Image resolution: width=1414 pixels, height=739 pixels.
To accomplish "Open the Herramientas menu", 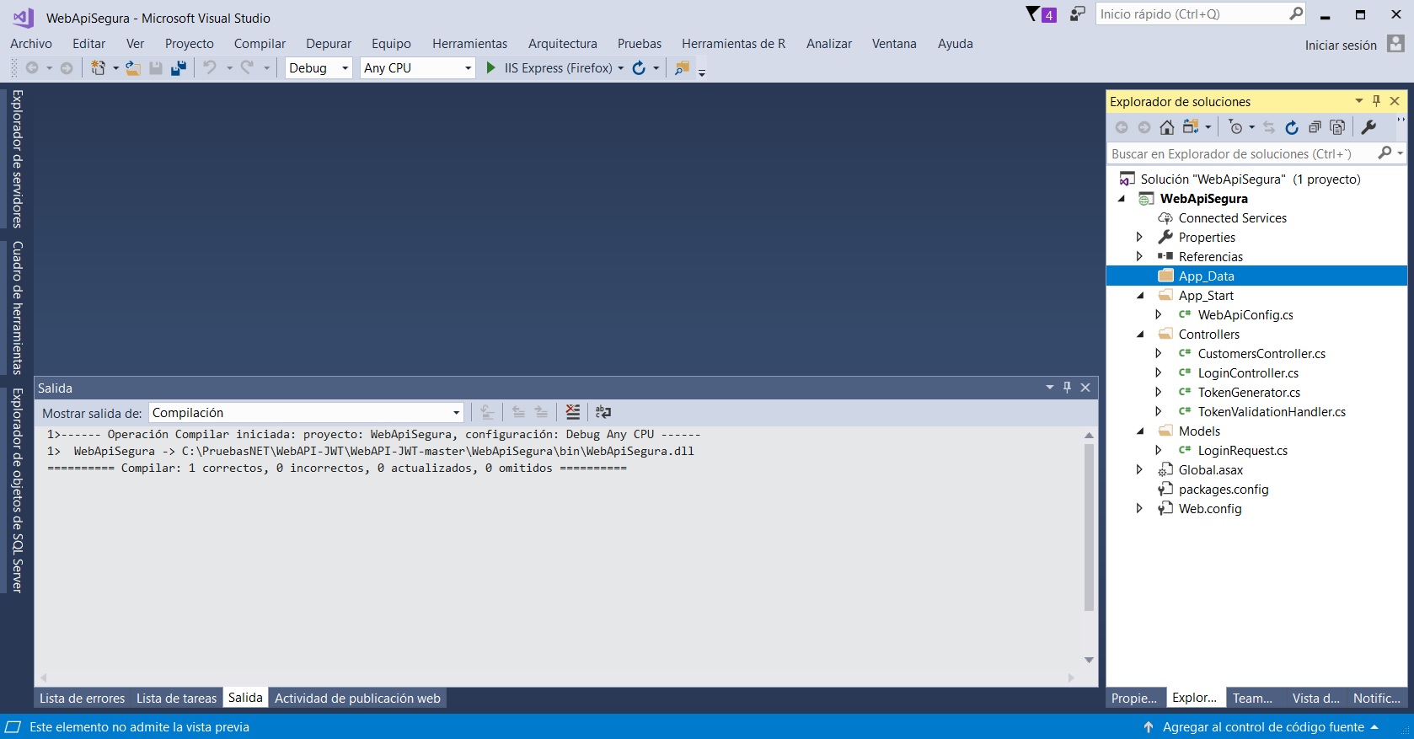I will tap(470, 44).
